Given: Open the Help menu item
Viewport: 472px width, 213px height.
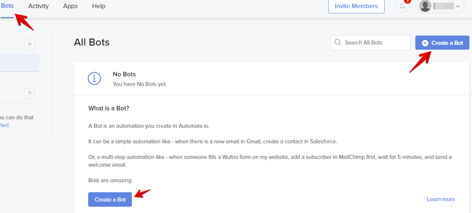Looking at the screenshot, I should click(99, 6).
